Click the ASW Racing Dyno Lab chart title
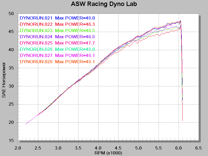 tap(104, 4)
